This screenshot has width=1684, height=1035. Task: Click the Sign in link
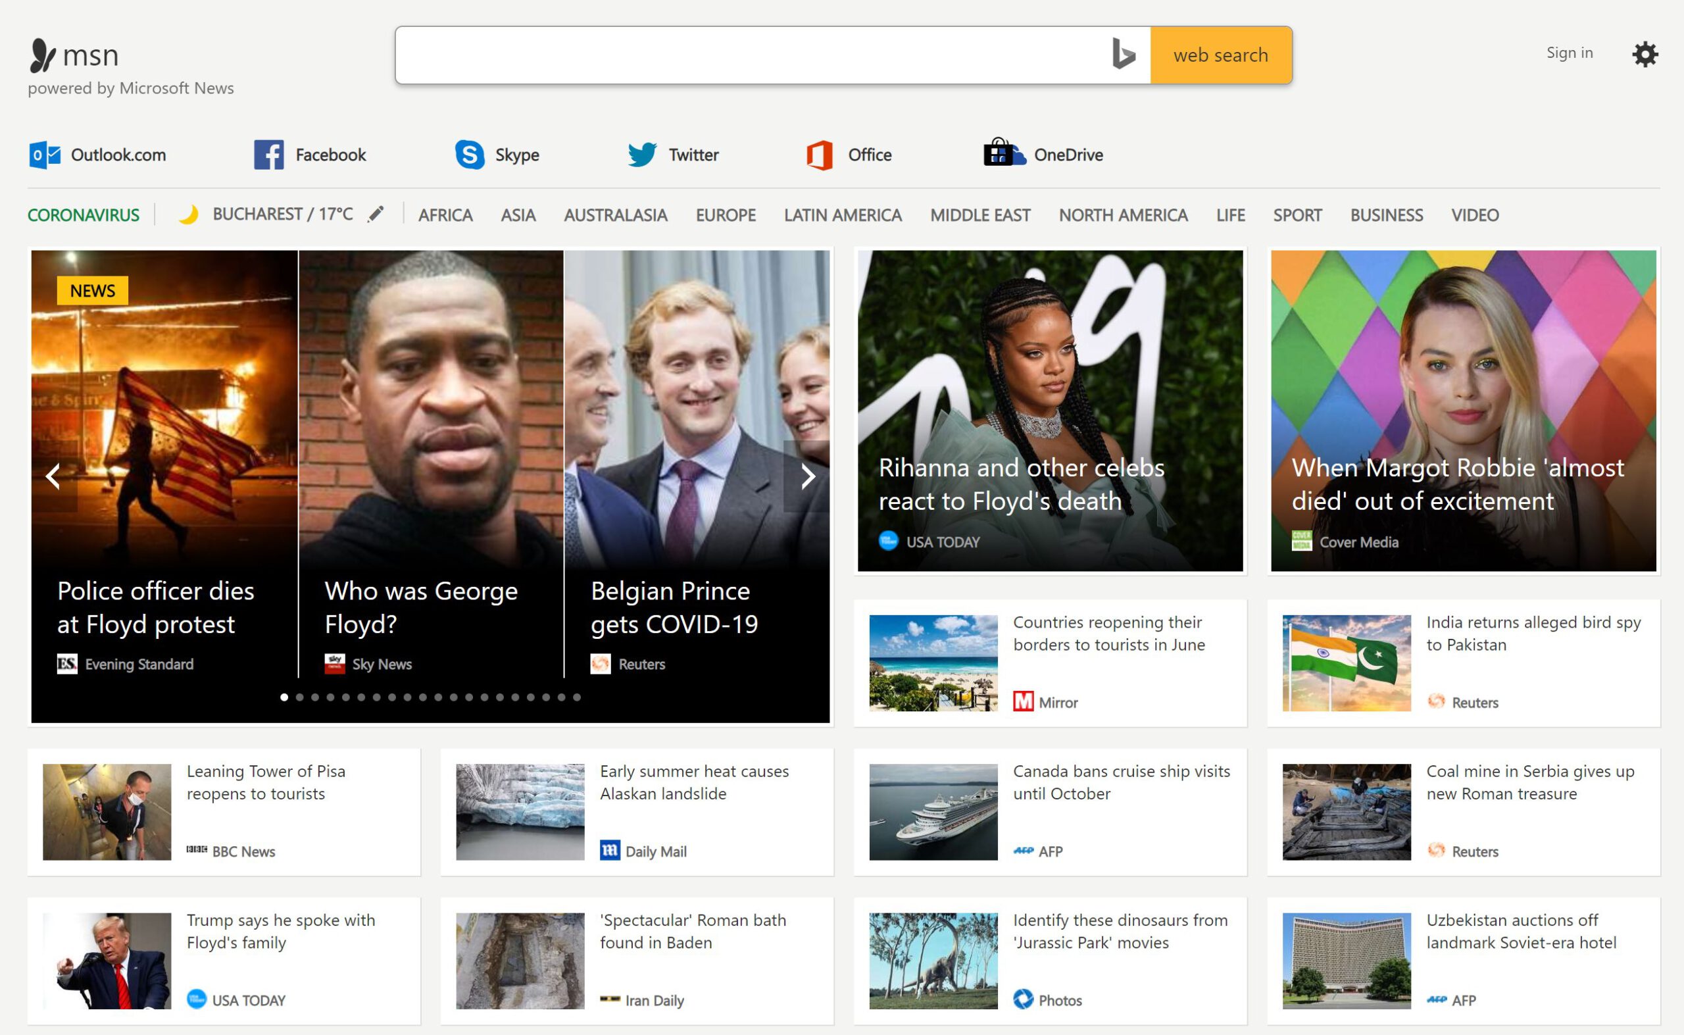point(1569,53)
